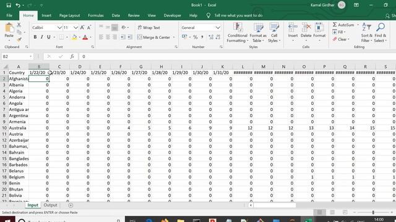Open Format as Table gallery
The width and height of the screenshot is (396, 222).
pyautogui.click(x=258, y=33)
